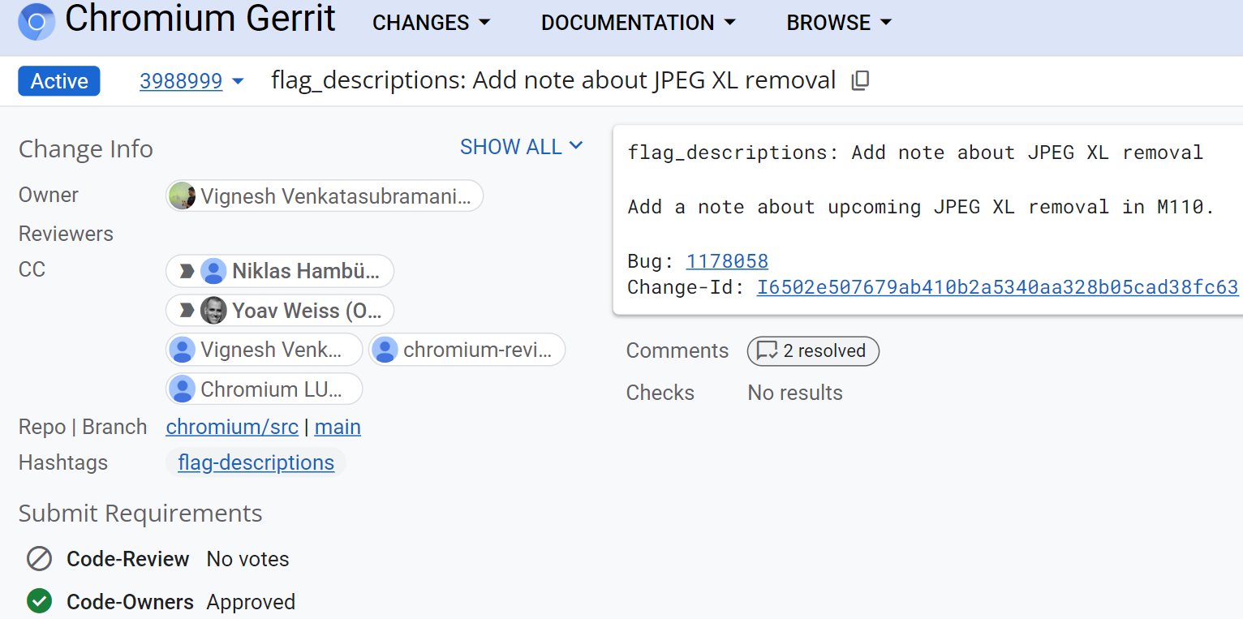Click avatar in chromium-revi CC chip
The image size is (1243, 619).
coord(385,350)
